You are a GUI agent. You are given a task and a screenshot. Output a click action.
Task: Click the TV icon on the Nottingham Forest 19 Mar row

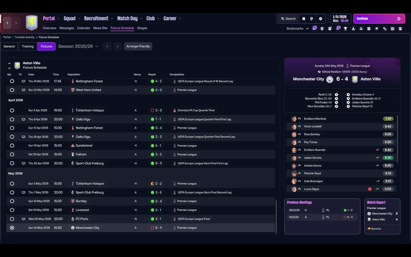pos(23,81)
